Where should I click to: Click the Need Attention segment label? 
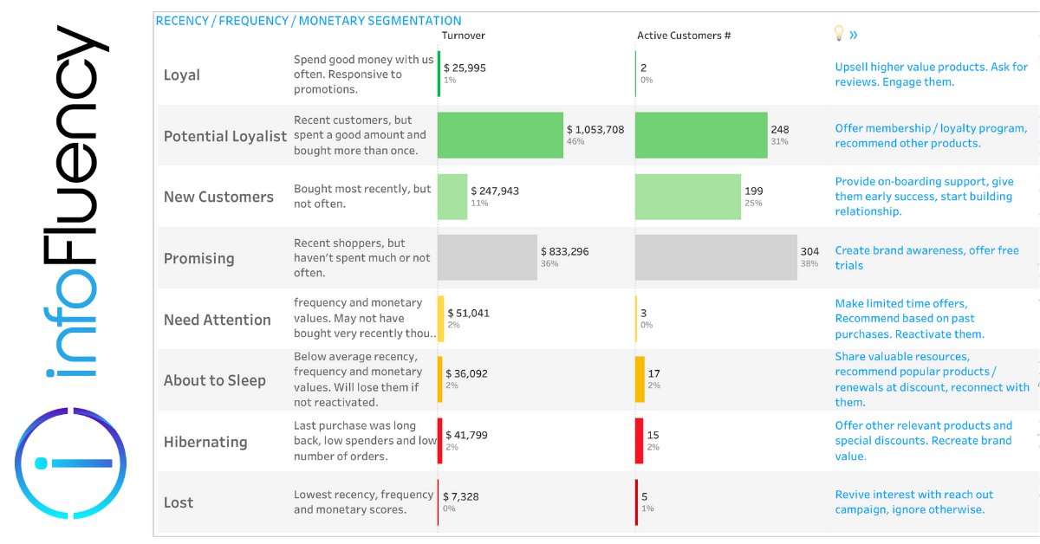click(218, 320)
